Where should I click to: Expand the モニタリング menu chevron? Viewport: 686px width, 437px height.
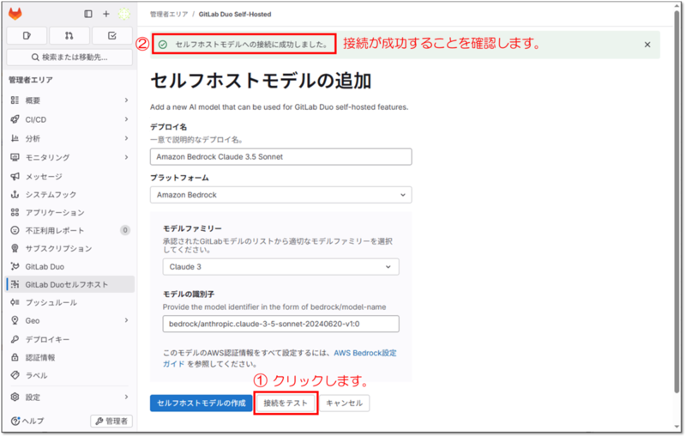click(x=126, y=157)
